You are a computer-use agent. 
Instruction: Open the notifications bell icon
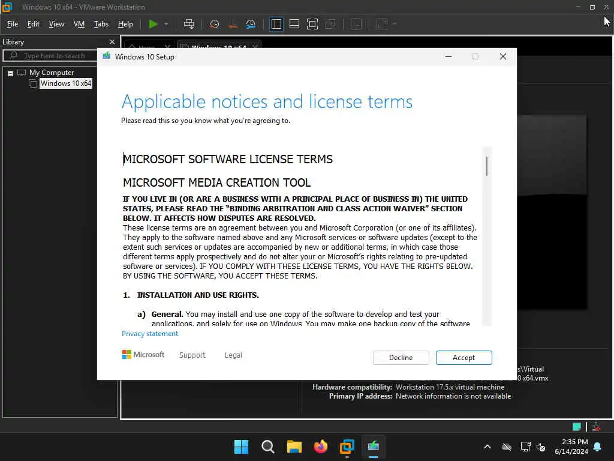point(598,447)
